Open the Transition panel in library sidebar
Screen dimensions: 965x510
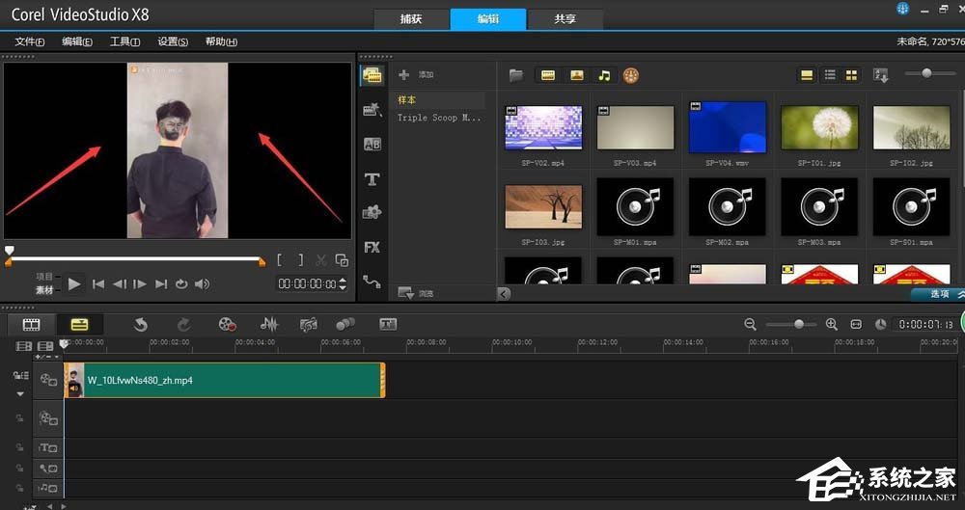pyautogui.click(x=372, y=145)
